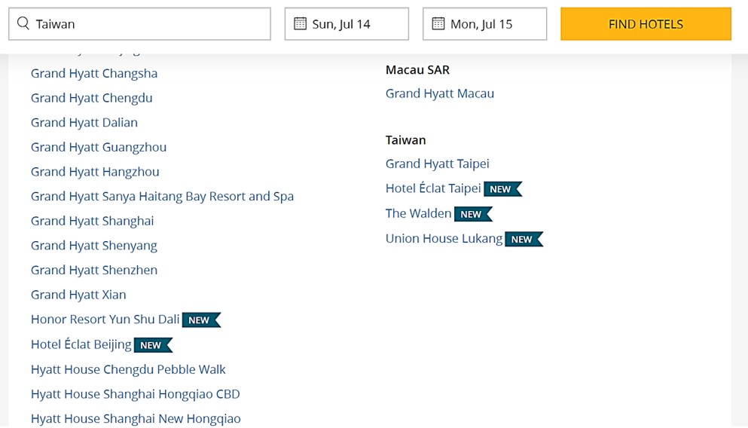748x428 pixels.
Task: Click NEW badge beside Honor Resort Yun Shu Dali
Action: click(x=200, y=320)
